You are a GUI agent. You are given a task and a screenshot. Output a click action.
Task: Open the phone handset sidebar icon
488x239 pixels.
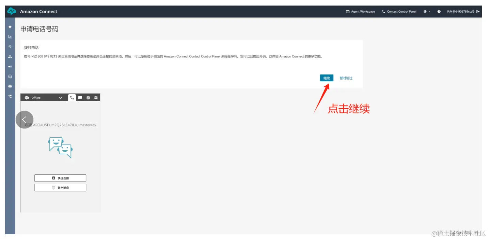point(10,96)
